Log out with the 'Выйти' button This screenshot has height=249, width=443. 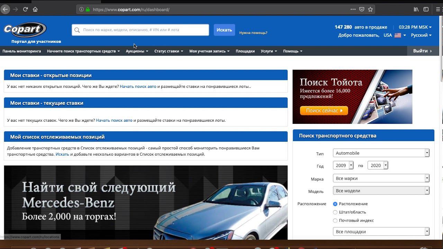[x=423, y=51]
